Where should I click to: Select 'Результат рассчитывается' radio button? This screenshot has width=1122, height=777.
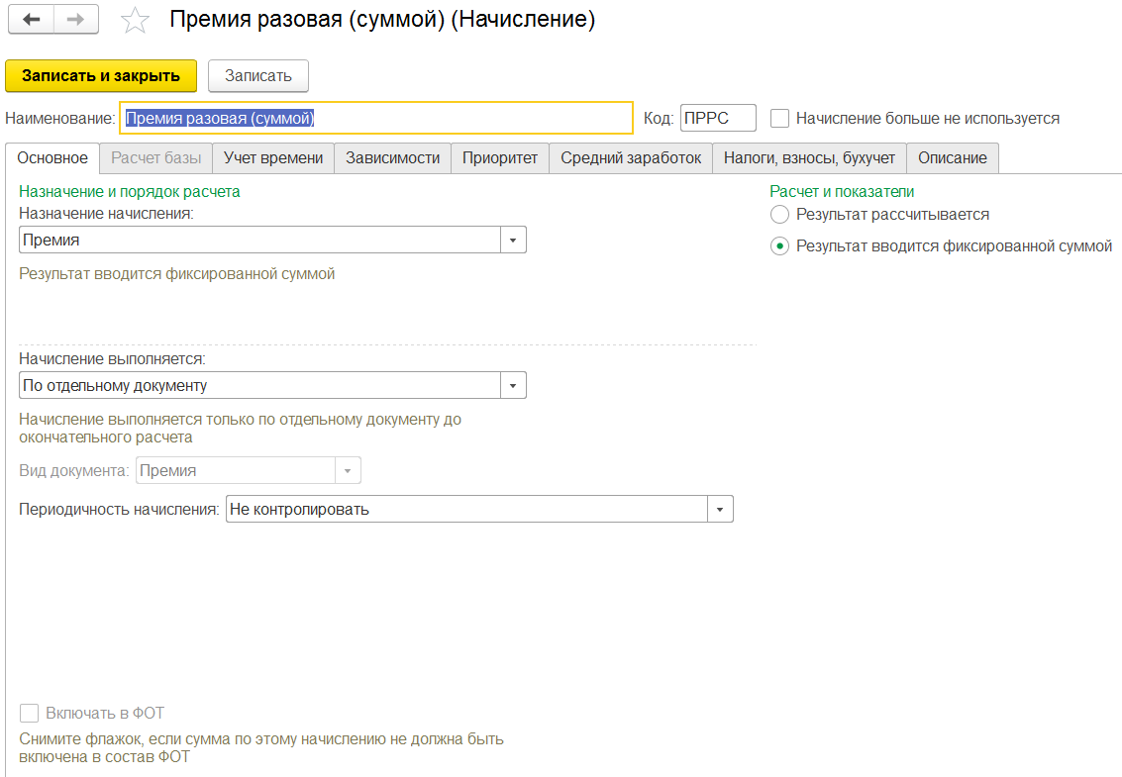click(x=780, y=214)
